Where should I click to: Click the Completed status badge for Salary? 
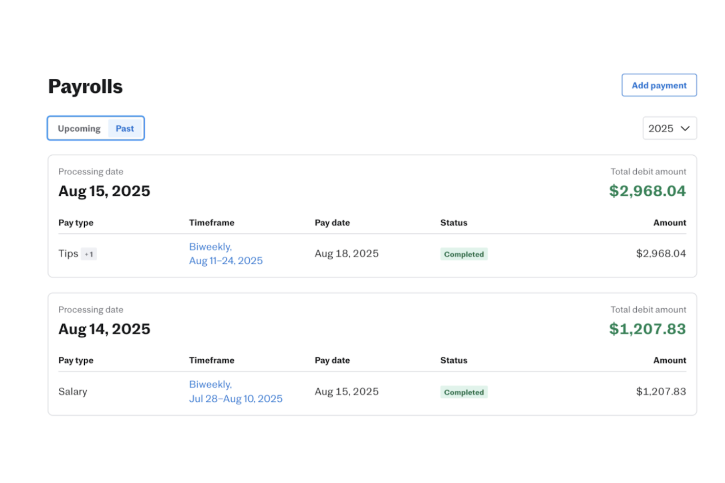pyautogui.click(x=463, y=391)
